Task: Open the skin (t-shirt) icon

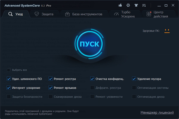Action: click(x=136, y=5)
